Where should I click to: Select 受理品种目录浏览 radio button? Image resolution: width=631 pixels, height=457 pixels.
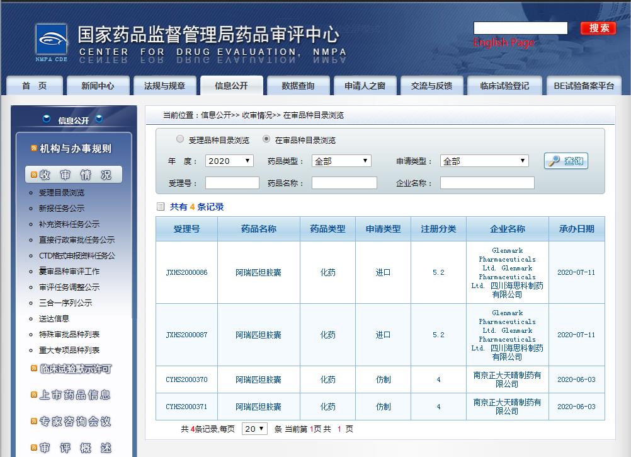(180, 139)
